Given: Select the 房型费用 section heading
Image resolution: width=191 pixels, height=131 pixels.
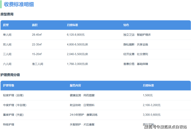Looking at the screenshot, I should coord(7,14).
